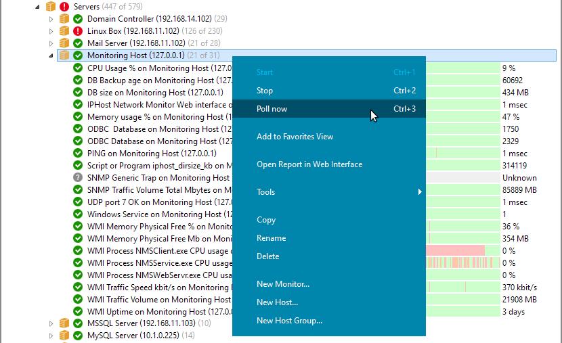Click the striped history bar of NMSService.exe monitor
This screenshot has height=343, width=562.
pos(462,262)
